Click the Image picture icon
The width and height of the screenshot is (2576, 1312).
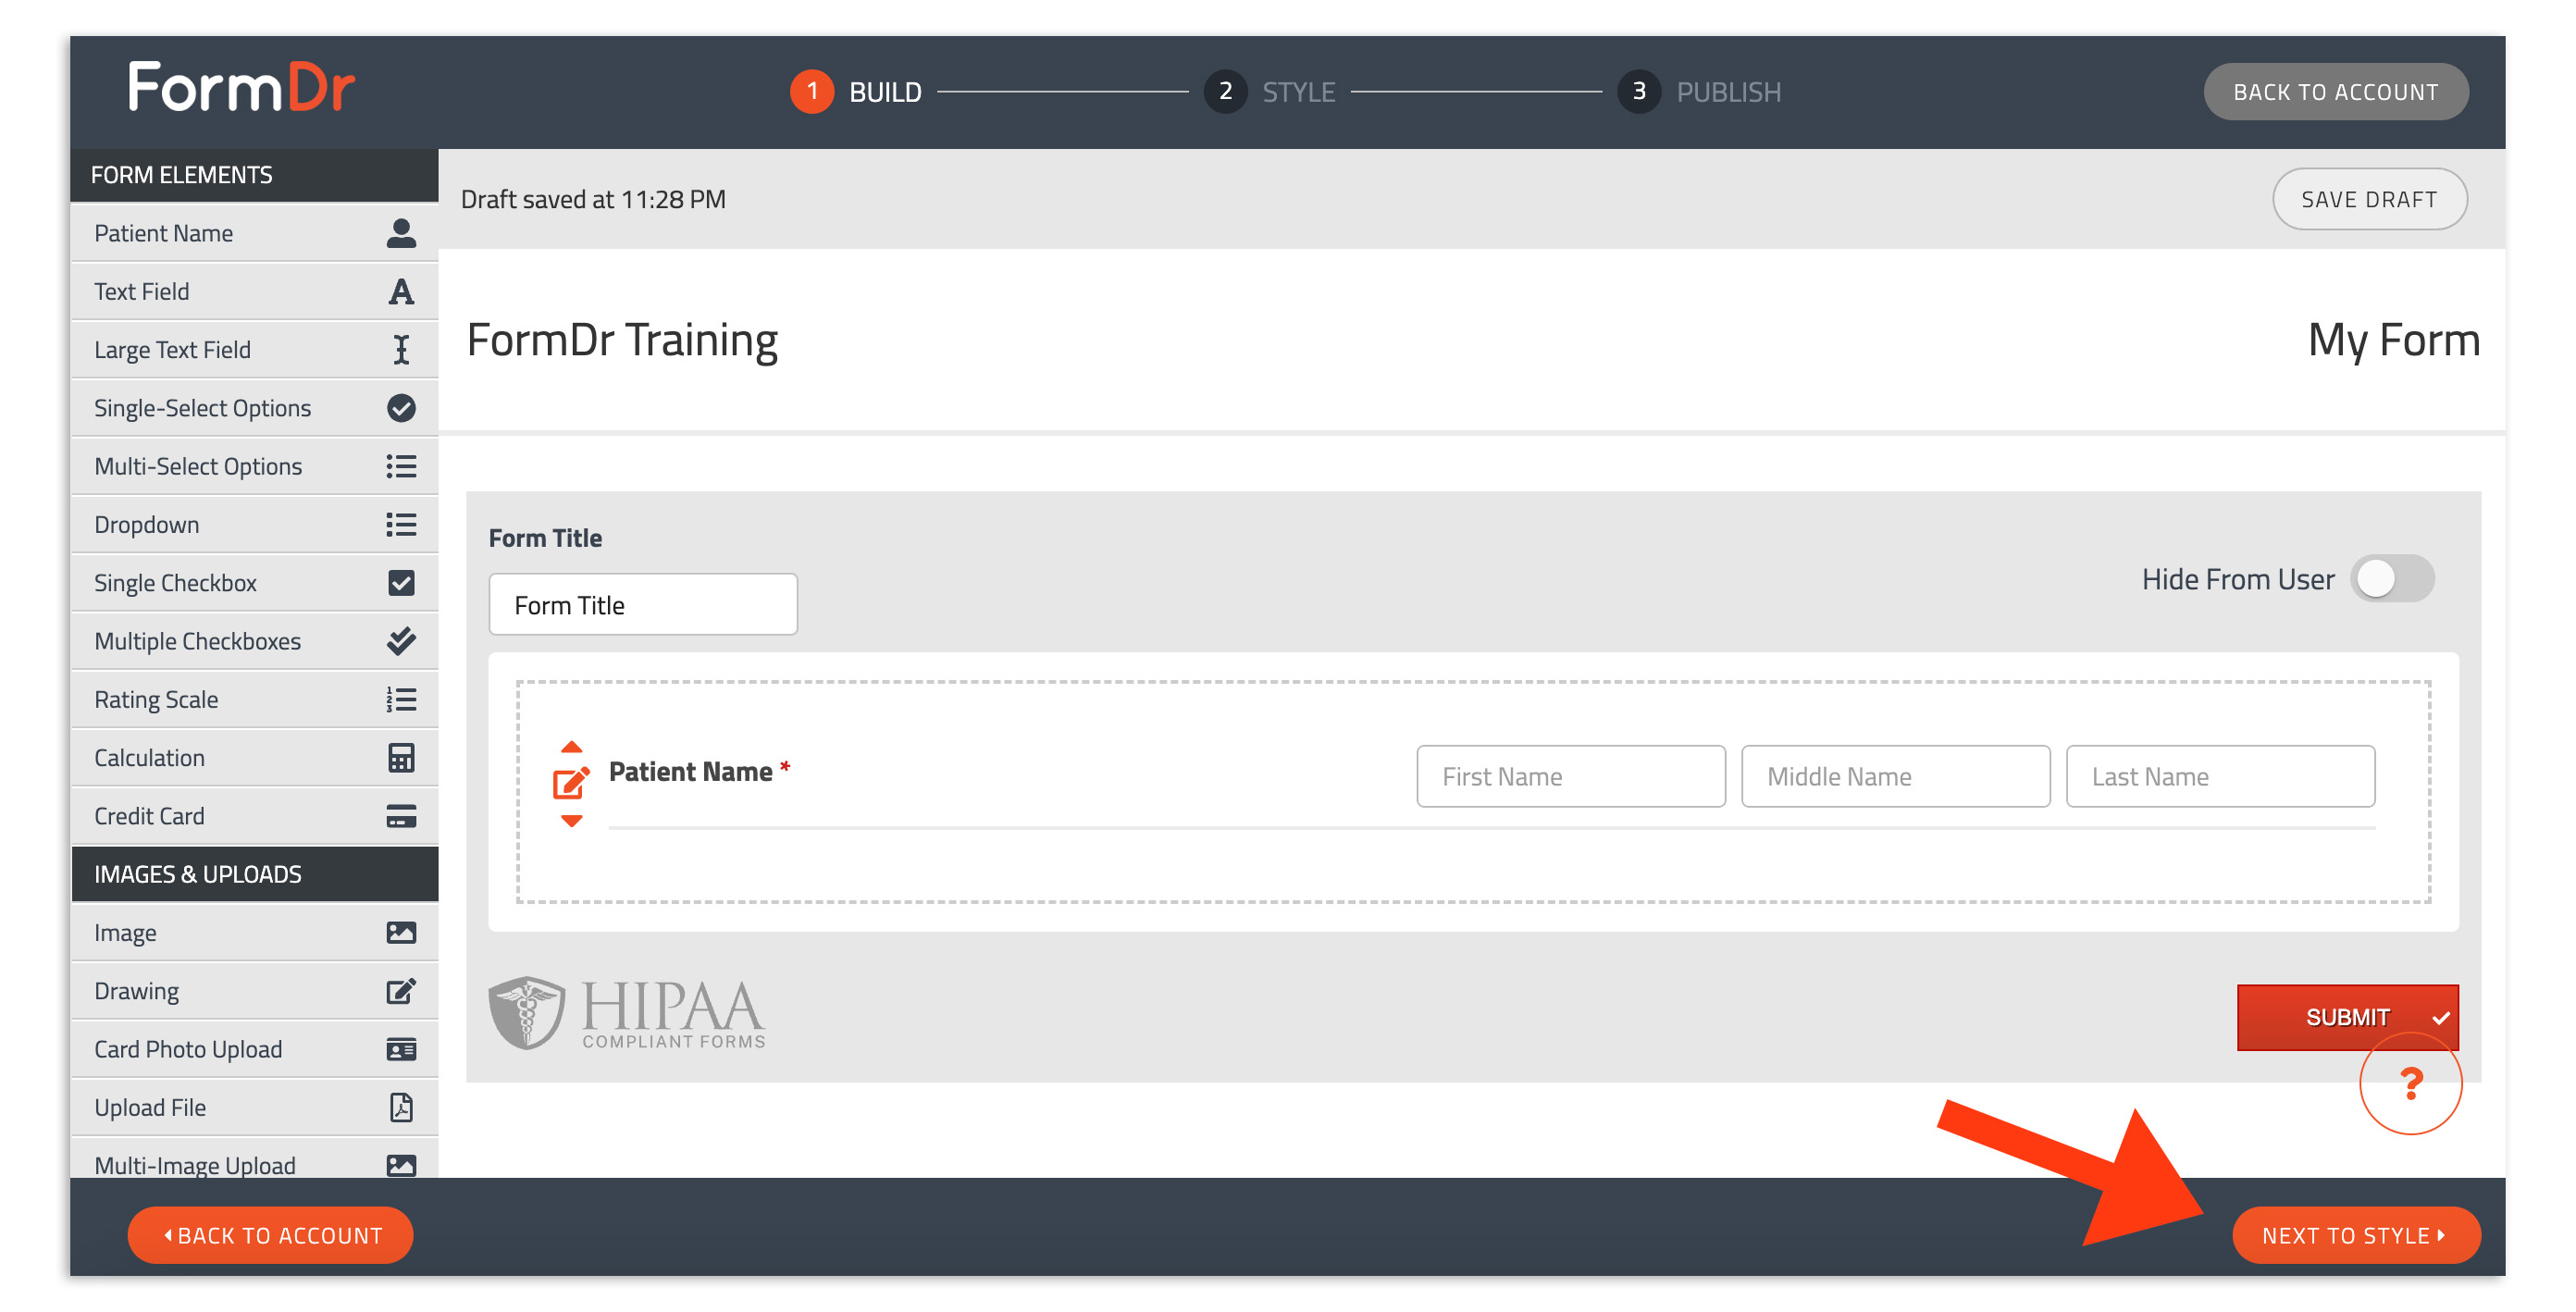click(401, 933)
